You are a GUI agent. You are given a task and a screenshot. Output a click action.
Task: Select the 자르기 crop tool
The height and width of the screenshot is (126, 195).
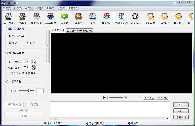[x=22, y=18]
